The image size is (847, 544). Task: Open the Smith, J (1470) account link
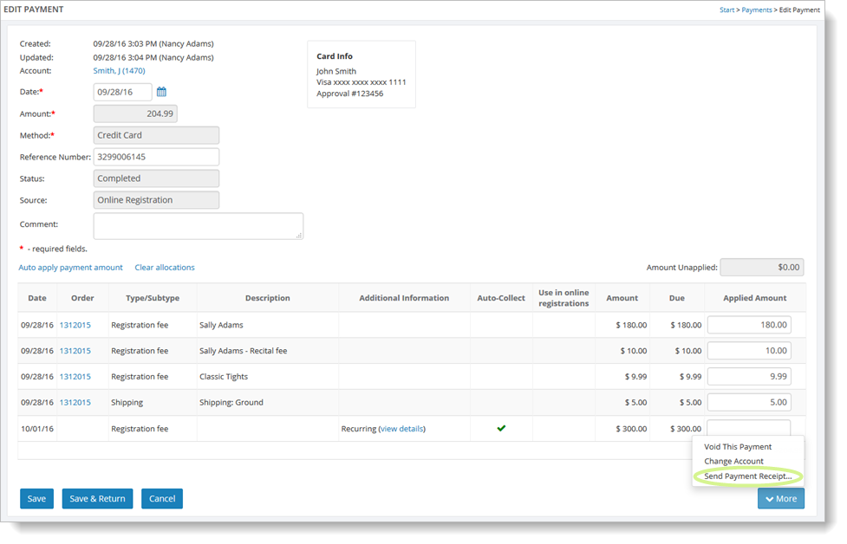[119, 71]
